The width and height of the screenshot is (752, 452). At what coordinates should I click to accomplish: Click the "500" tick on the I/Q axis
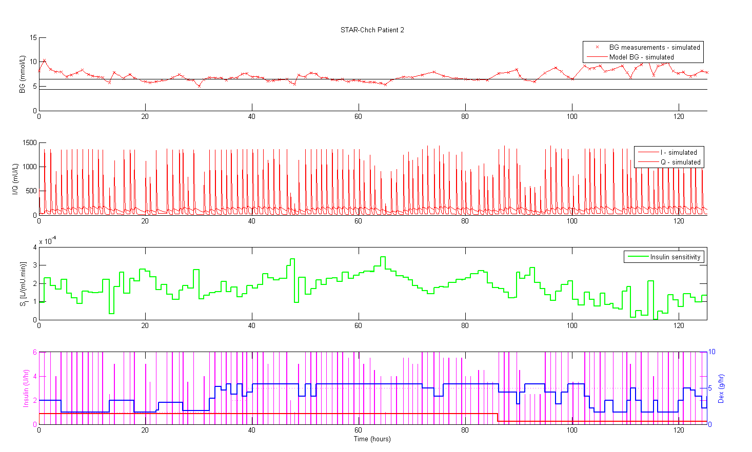point(32,191)
